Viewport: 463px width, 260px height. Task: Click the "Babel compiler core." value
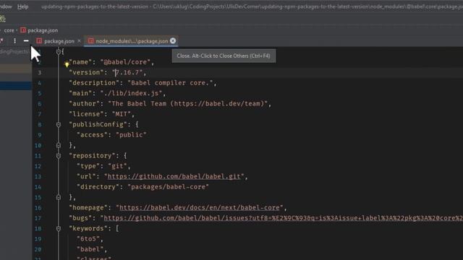pyautogui.click(x=170, y=83)
